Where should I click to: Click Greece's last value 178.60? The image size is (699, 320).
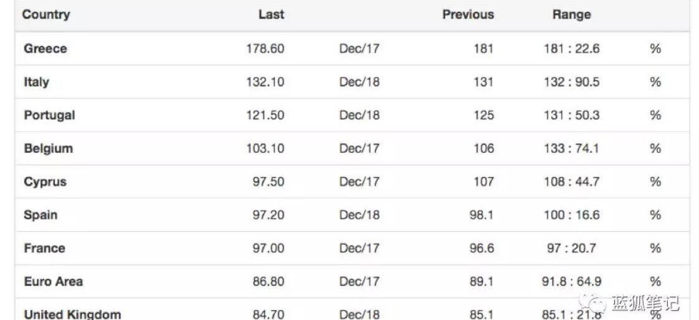click(265, 48)
